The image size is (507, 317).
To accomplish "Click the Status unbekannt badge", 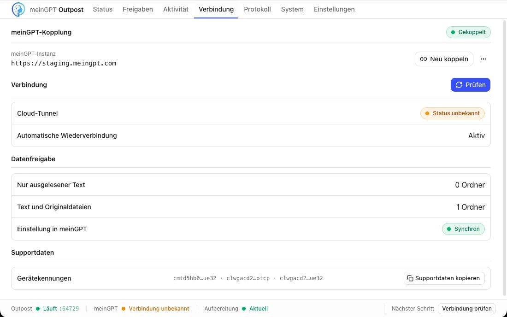I will point(452,113).
